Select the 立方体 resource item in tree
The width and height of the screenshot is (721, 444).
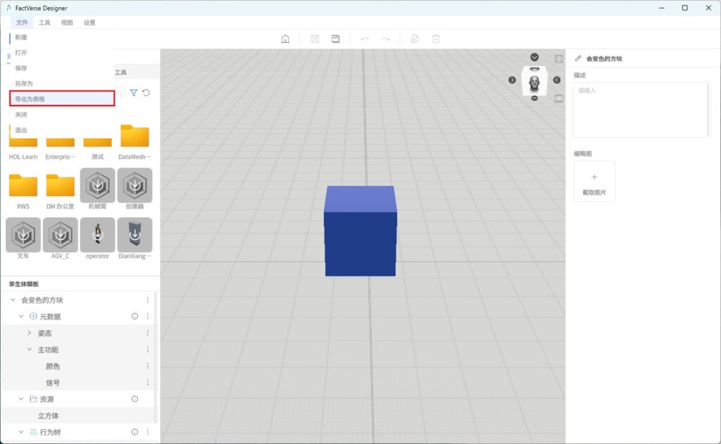[x=49, y=416]
